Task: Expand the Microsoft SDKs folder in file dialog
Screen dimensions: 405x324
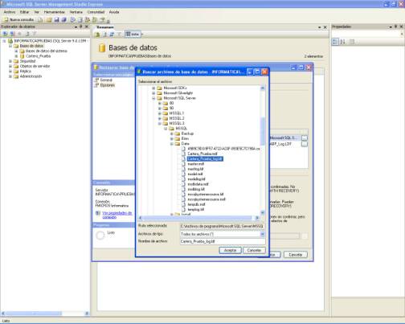Action: coord(153,88)
